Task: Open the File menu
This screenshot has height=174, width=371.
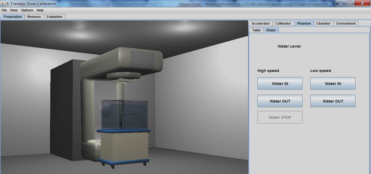Action: (x=4, y=10)
